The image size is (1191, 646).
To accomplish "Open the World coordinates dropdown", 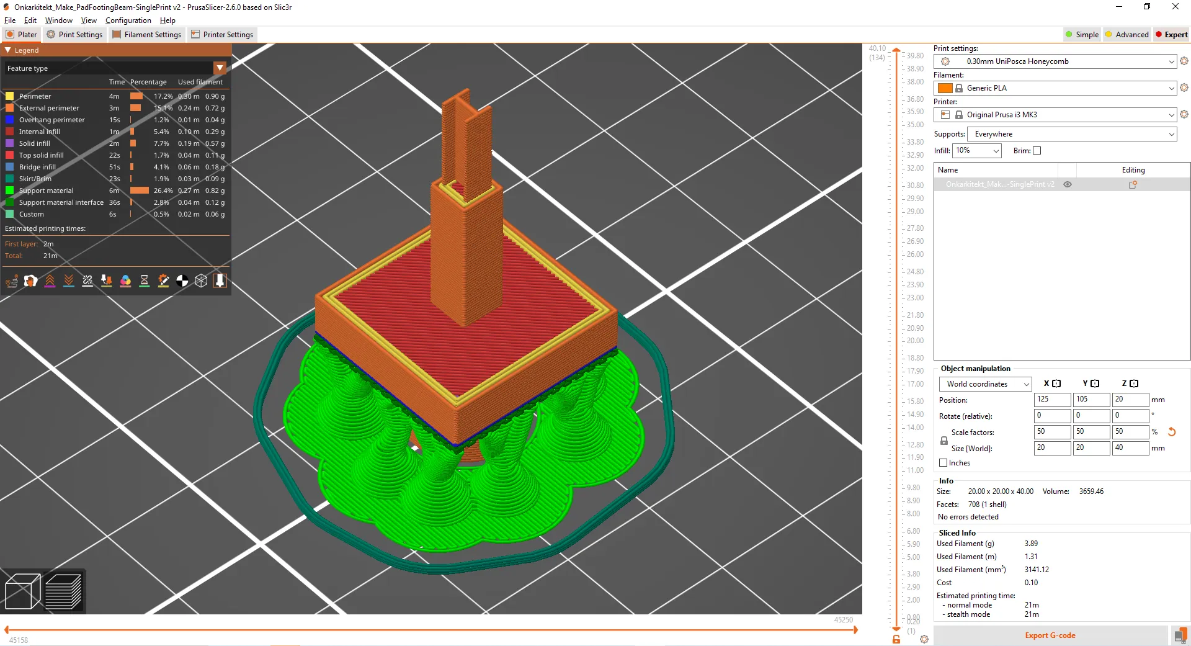I will click(x=985, y=384).
